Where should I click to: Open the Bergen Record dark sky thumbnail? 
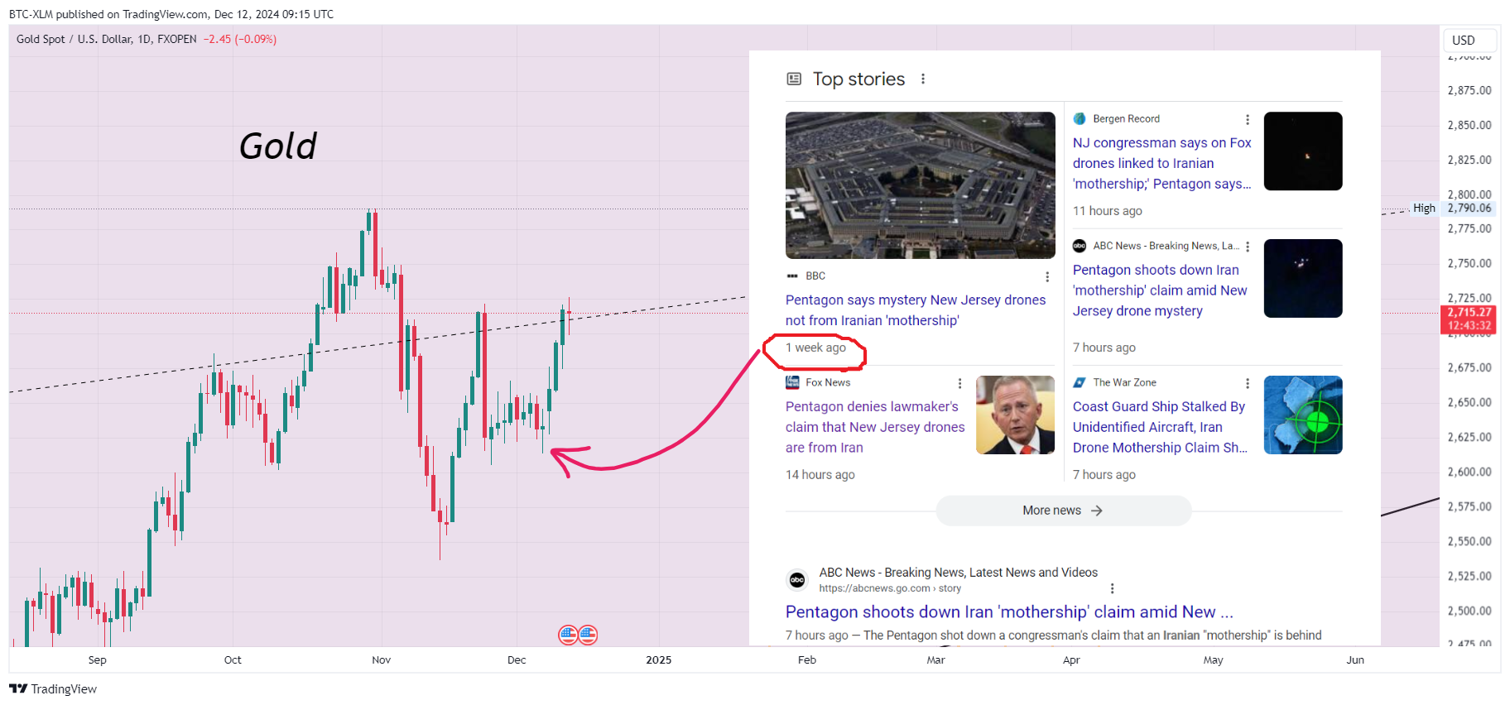pos(1303,151)
